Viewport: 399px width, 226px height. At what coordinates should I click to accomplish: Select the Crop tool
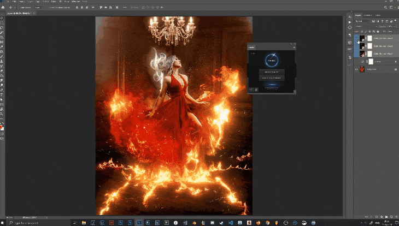tap(2, 37)
